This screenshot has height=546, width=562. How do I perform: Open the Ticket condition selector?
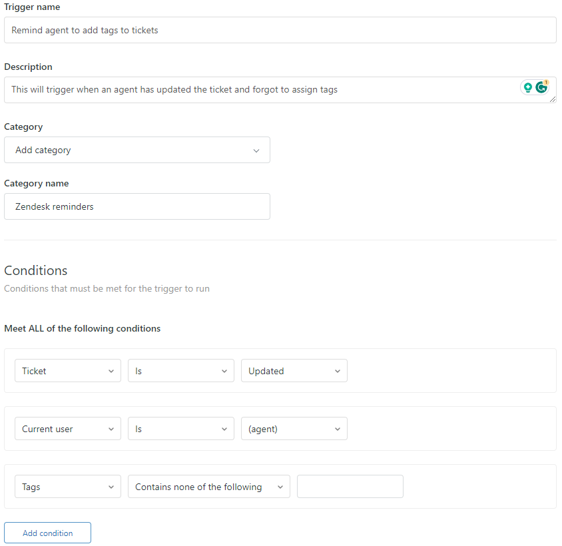click(67, 370)
